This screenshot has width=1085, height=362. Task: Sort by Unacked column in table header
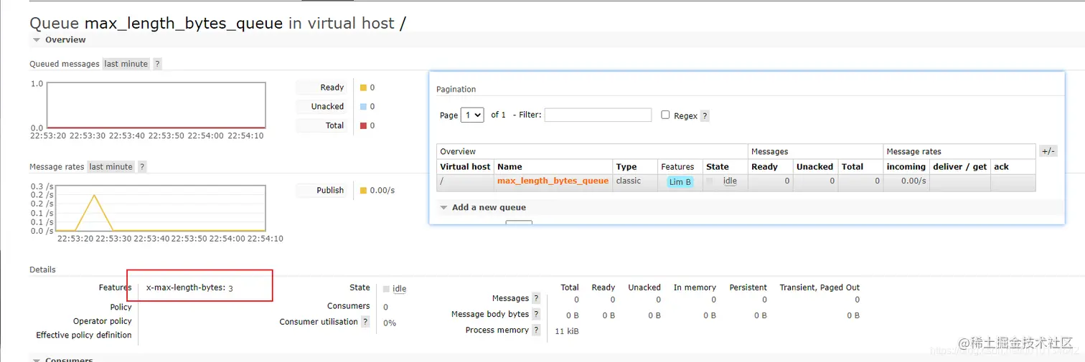point(814,166)
